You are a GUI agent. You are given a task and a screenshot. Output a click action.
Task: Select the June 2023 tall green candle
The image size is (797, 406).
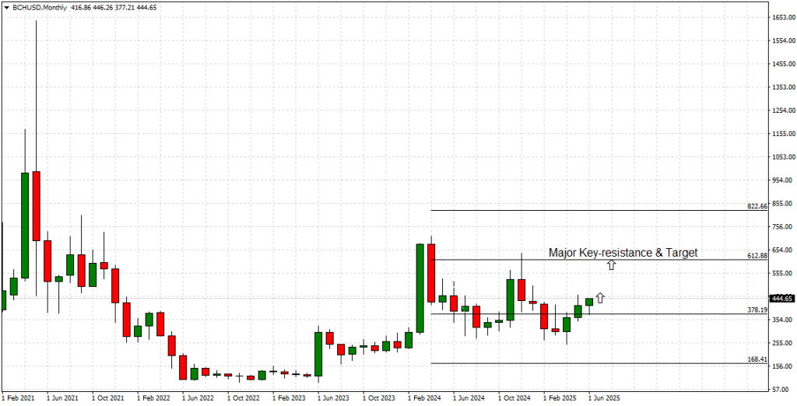click(318, 354)
